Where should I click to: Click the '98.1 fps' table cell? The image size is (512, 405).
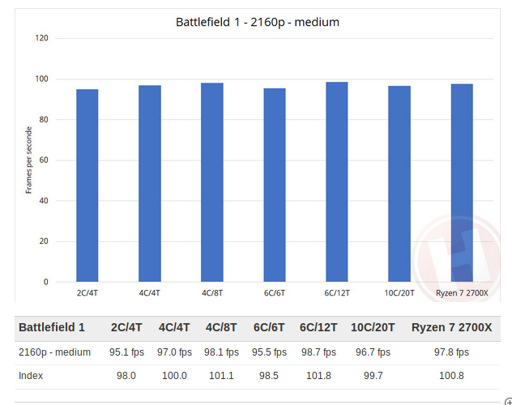tap(221, 352)
